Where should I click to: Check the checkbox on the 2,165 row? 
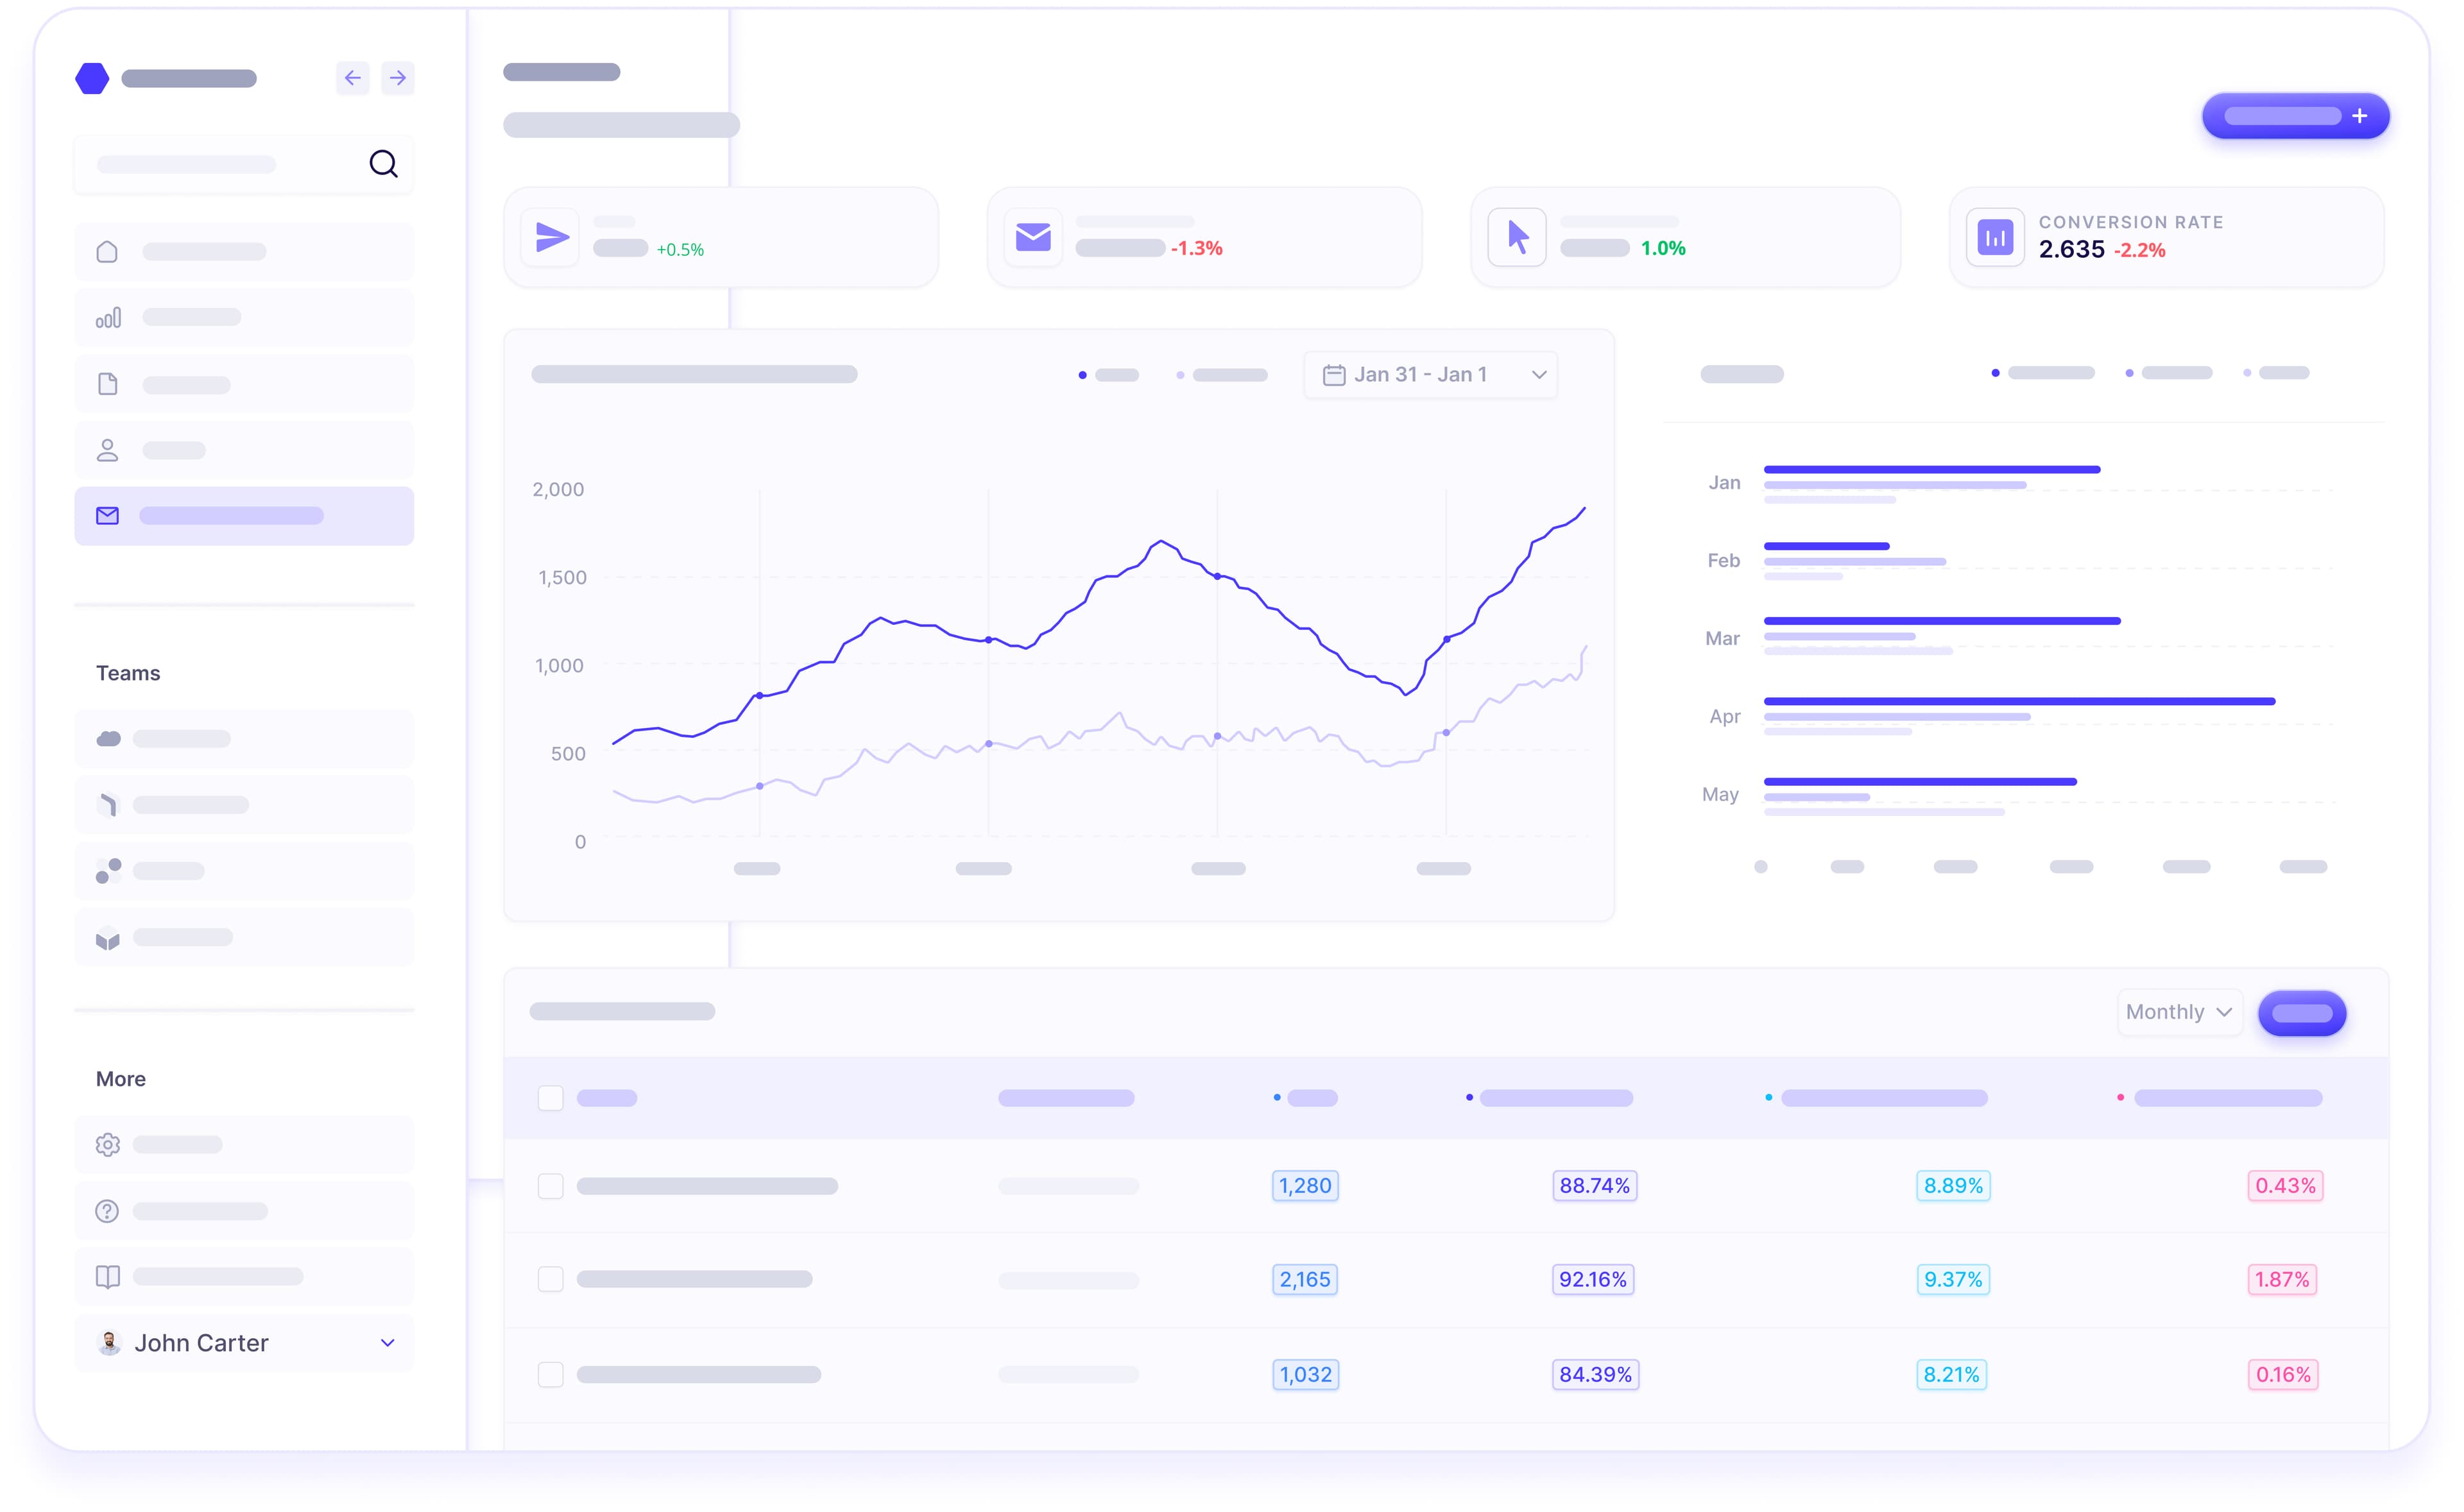(551, 1280)
